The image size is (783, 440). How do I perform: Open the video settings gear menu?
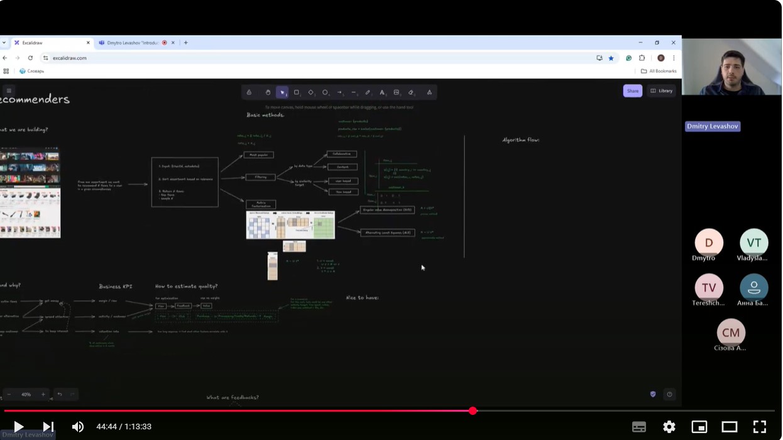669,427
